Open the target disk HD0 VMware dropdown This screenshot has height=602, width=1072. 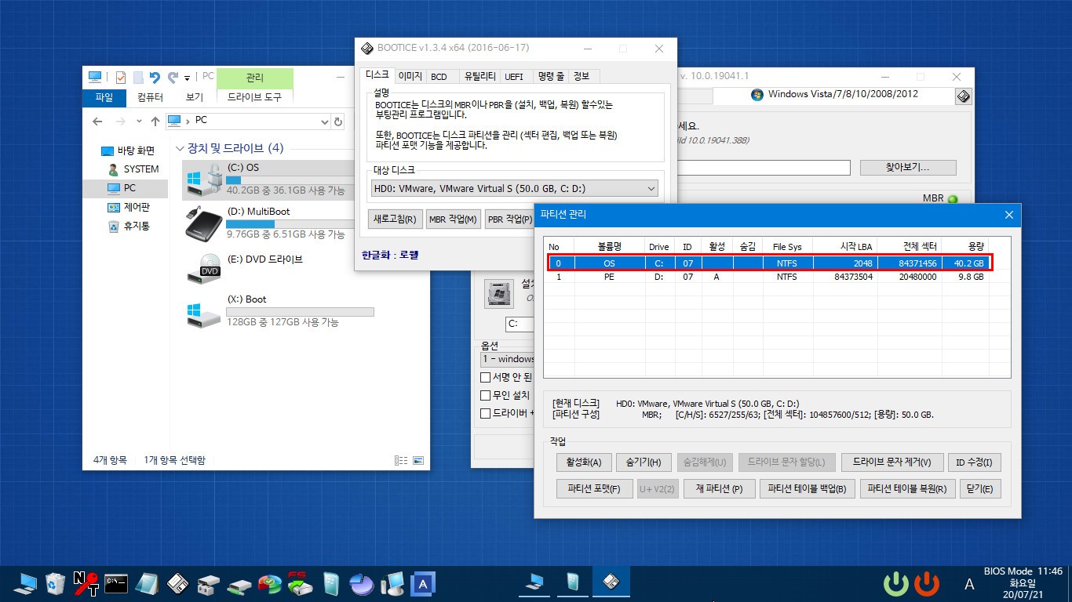515,188
